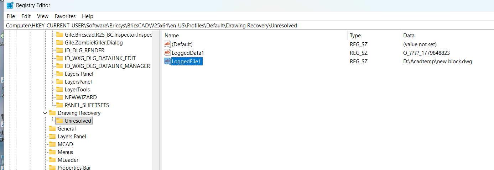Select the ID_WXG_DLG_DATALINK_MANAGER key
The image size is (494, 170).
click(x=107, y=66)
